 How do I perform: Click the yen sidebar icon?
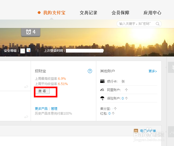[171, 67]
